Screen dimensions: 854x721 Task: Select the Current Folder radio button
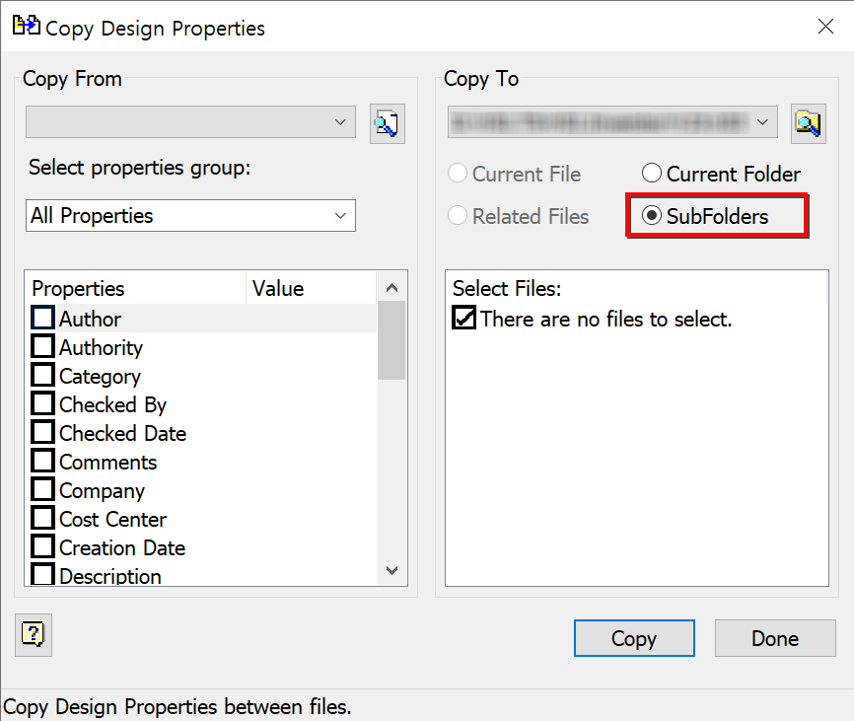[x=652, y=173]
